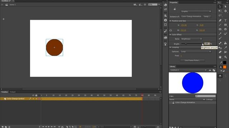Image resolution: width=229 pixels, height=128 pixels.
Task: Collapse the Position and Size section
Action: 170,21
